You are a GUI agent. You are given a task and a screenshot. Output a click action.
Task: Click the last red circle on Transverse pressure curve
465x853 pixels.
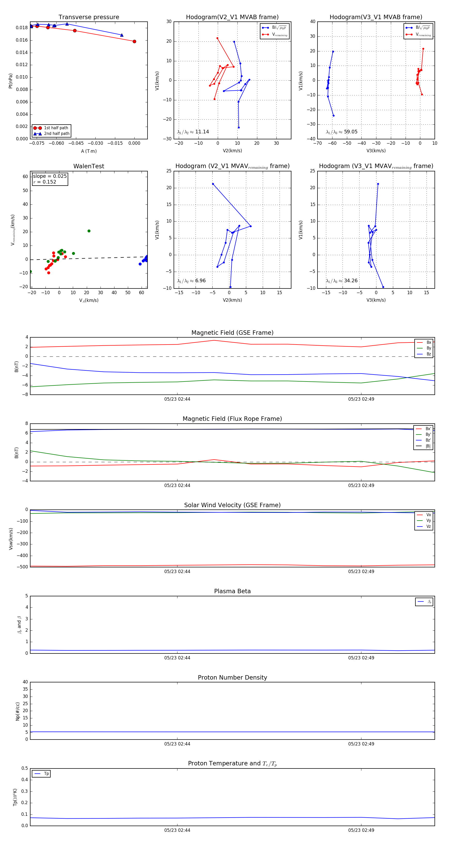tap(134, 41)
